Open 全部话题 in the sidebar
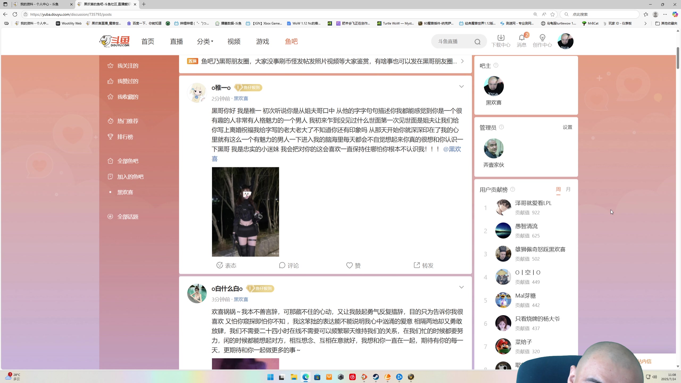This screenshot has height=383, width=681. pos(123,217)
